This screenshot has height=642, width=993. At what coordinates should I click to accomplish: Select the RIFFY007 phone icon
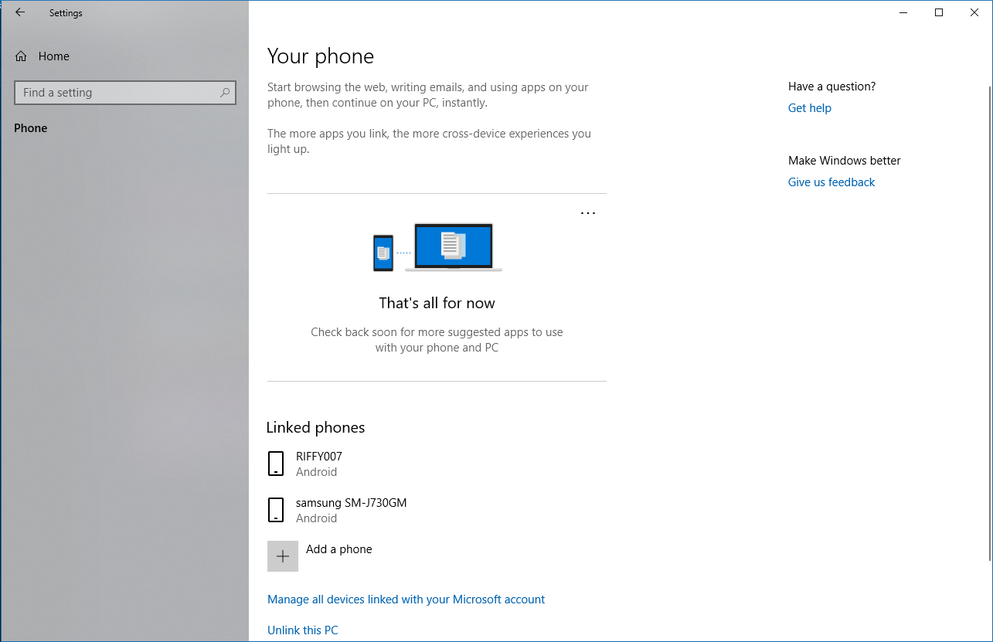point(276,464)
